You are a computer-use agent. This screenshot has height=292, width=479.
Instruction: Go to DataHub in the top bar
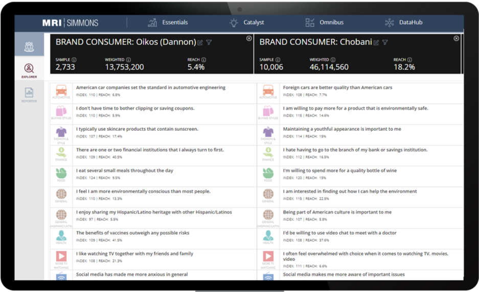[x=403, y=22]
